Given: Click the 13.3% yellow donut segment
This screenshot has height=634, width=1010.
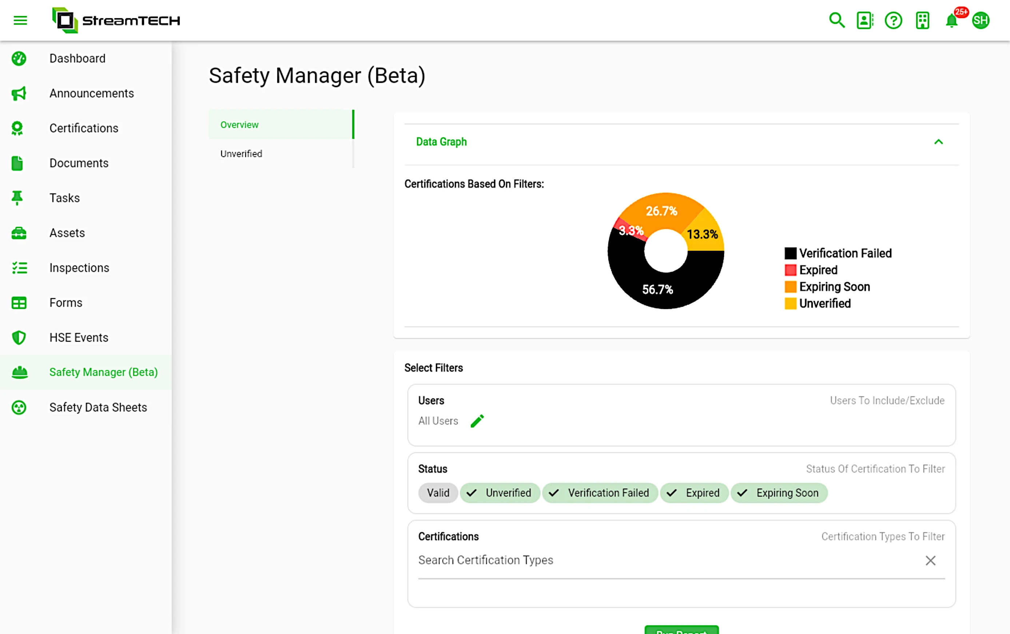Looking at the screenshot, I should tap(703, 234).
